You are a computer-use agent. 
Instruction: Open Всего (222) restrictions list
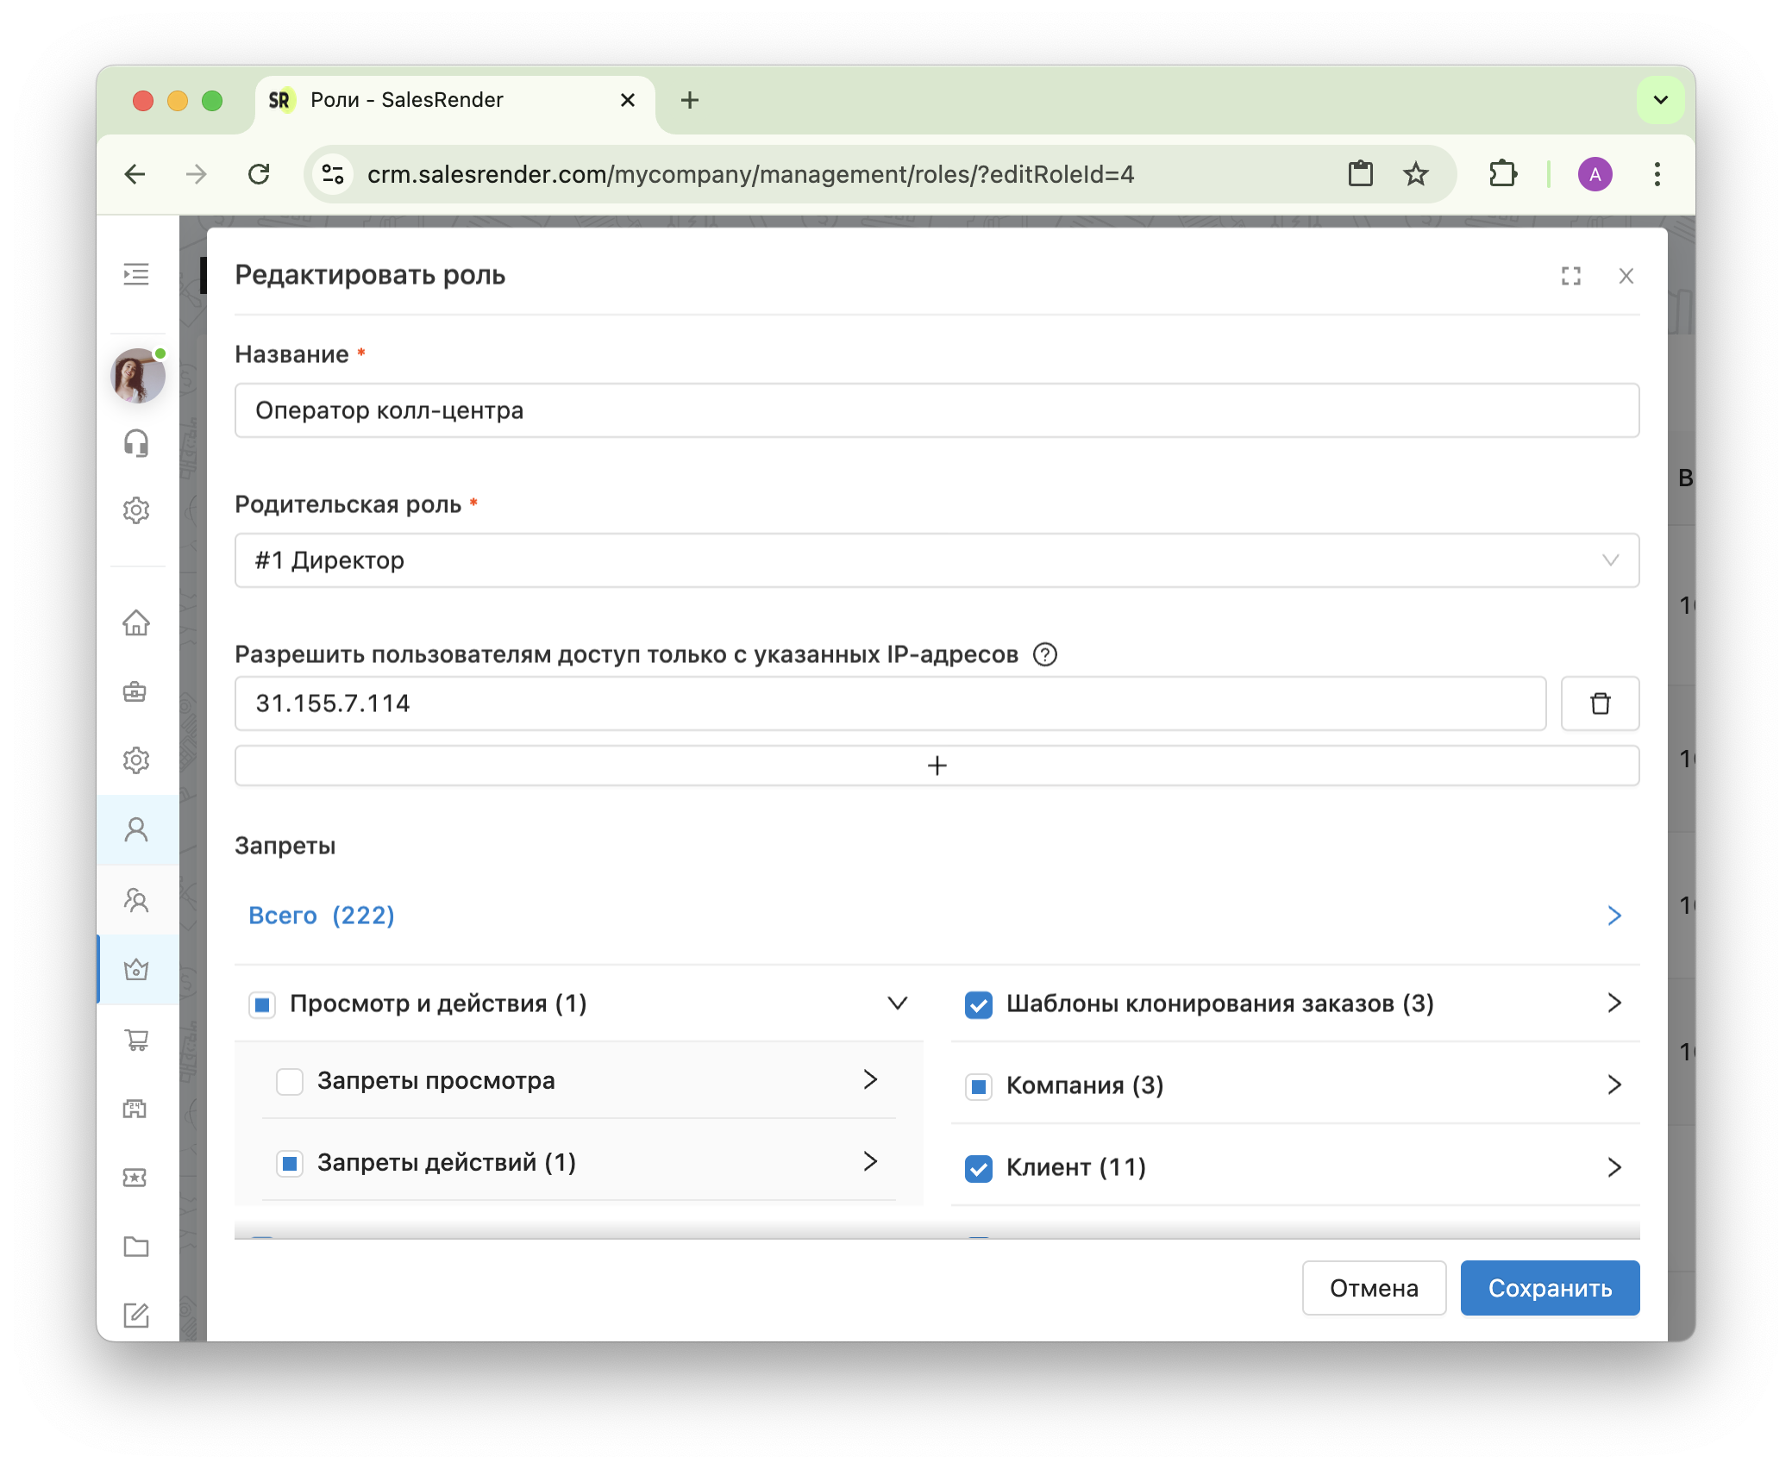[322, 916]
